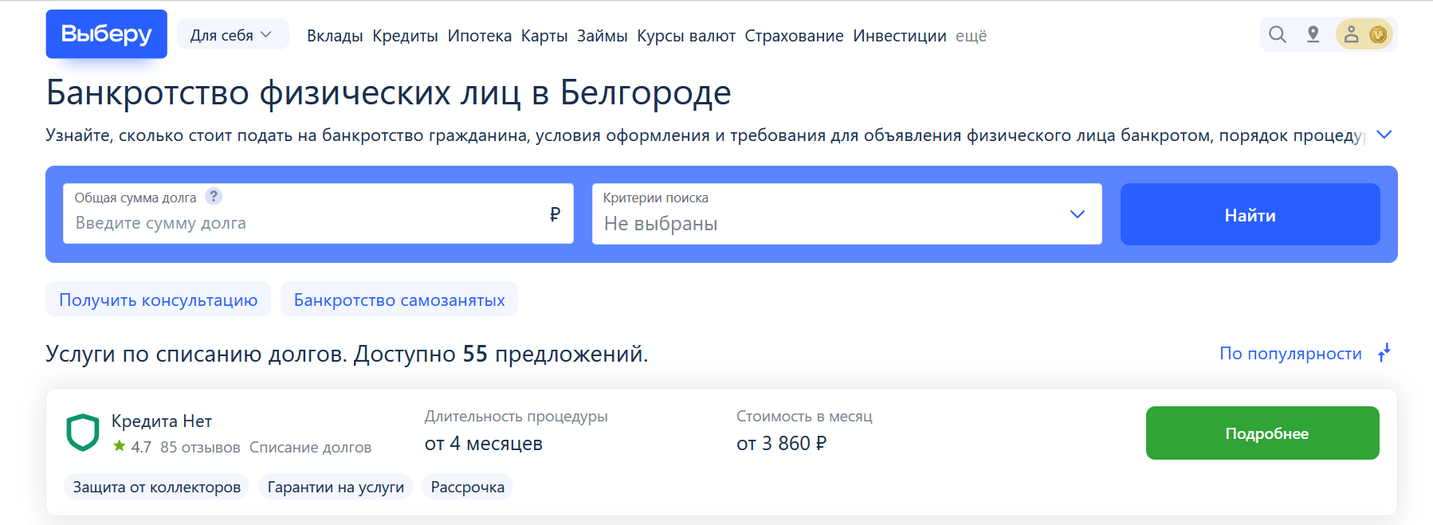Open Кредита Нет company title
This screenshot has height=525, width=1433.
pos(162,421)
